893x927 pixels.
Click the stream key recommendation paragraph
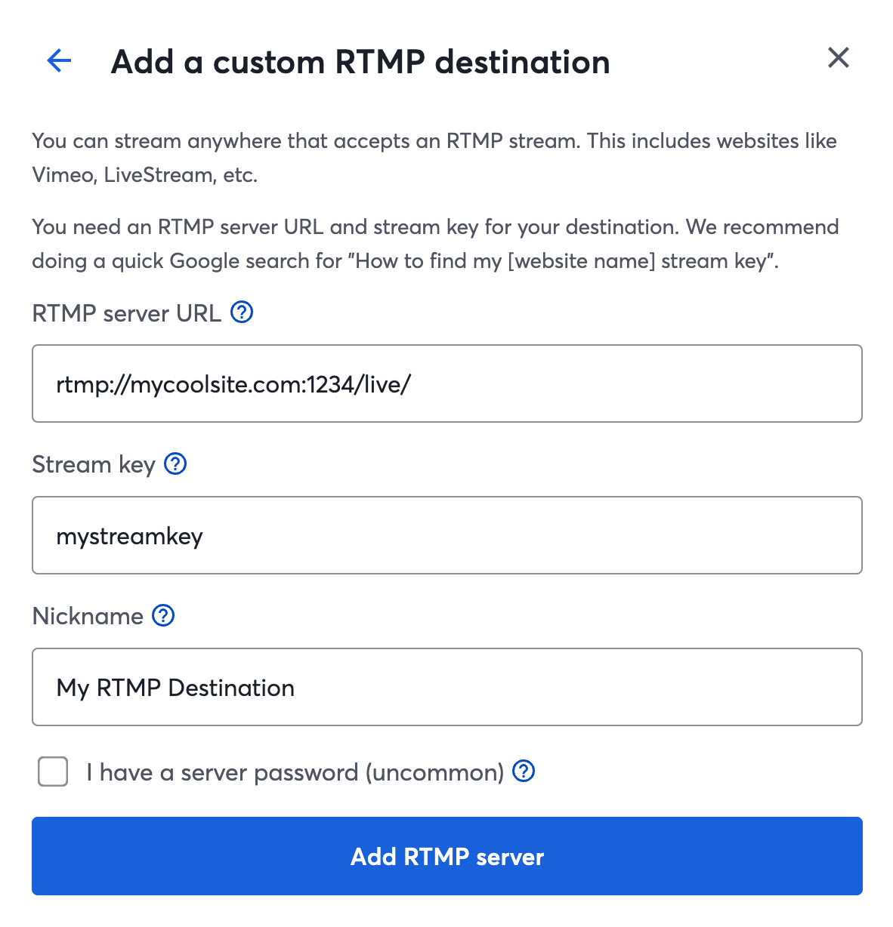tap(435, 244)
